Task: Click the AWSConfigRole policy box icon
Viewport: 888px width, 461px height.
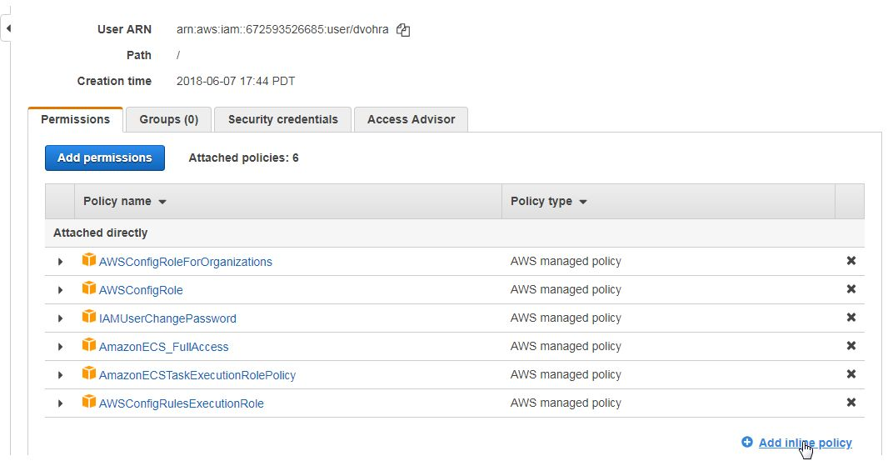Action: coord(89,288)
